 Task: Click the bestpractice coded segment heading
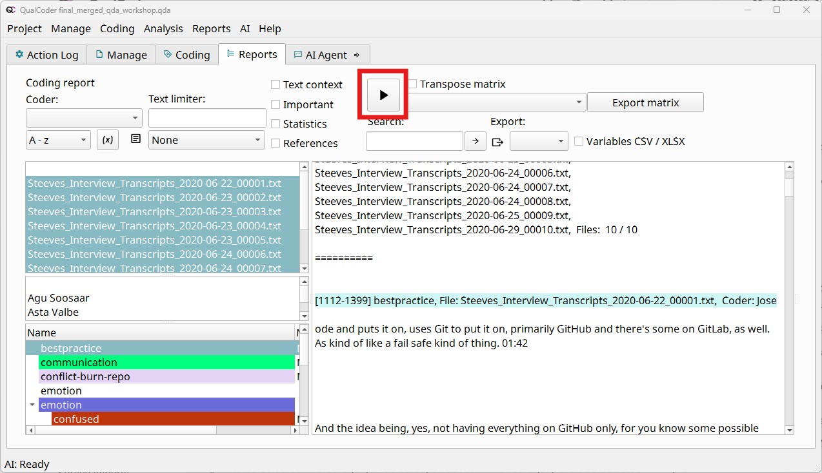click(x=546, y=300)
